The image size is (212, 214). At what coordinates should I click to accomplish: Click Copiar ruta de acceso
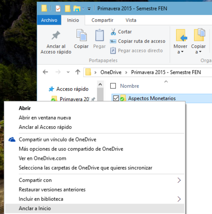coord(138,41)
